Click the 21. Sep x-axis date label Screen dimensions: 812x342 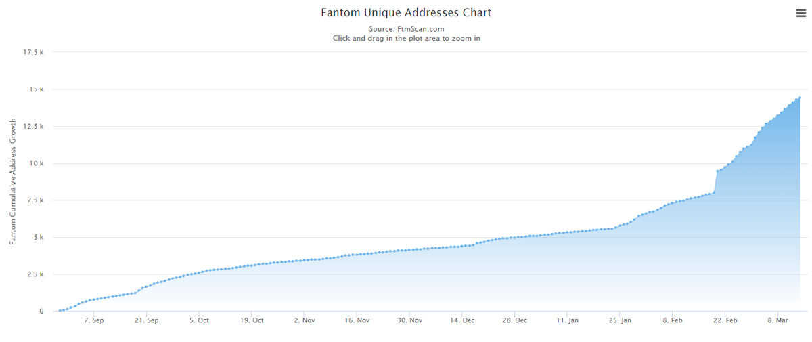[147, 320]
